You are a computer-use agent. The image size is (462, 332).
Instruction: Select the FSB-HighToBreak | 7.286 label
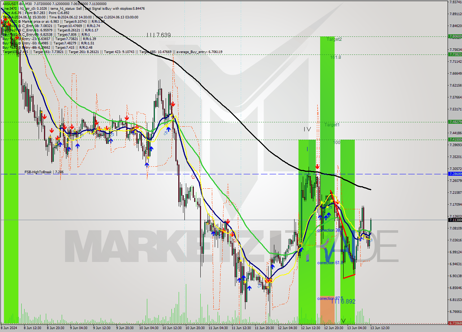coord(44,172)
